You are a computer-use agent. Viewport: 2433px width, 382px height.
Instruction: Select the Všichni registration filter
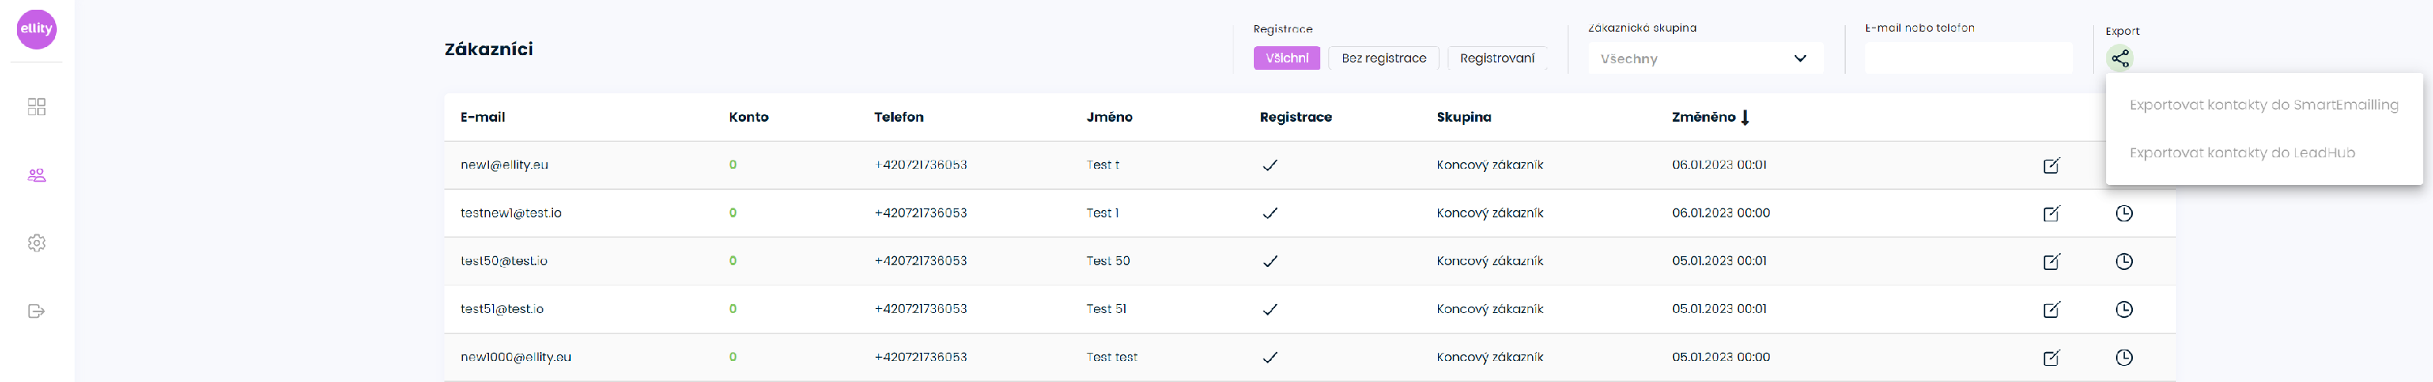pos(1286,58)
